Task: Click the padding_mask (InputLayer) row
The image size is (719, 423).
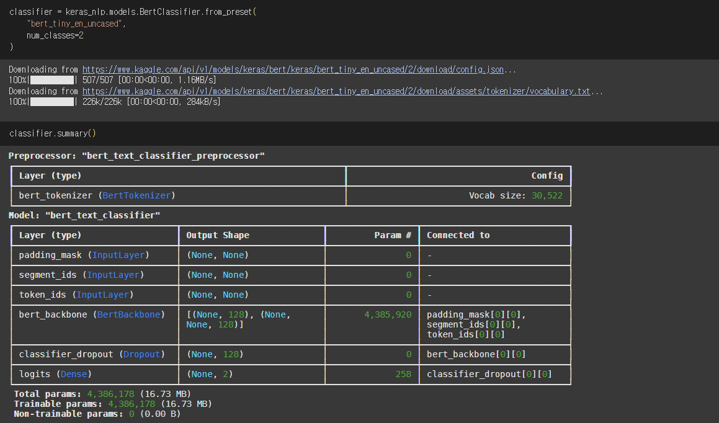Action: pyautogui.click(x=291, y=256)
